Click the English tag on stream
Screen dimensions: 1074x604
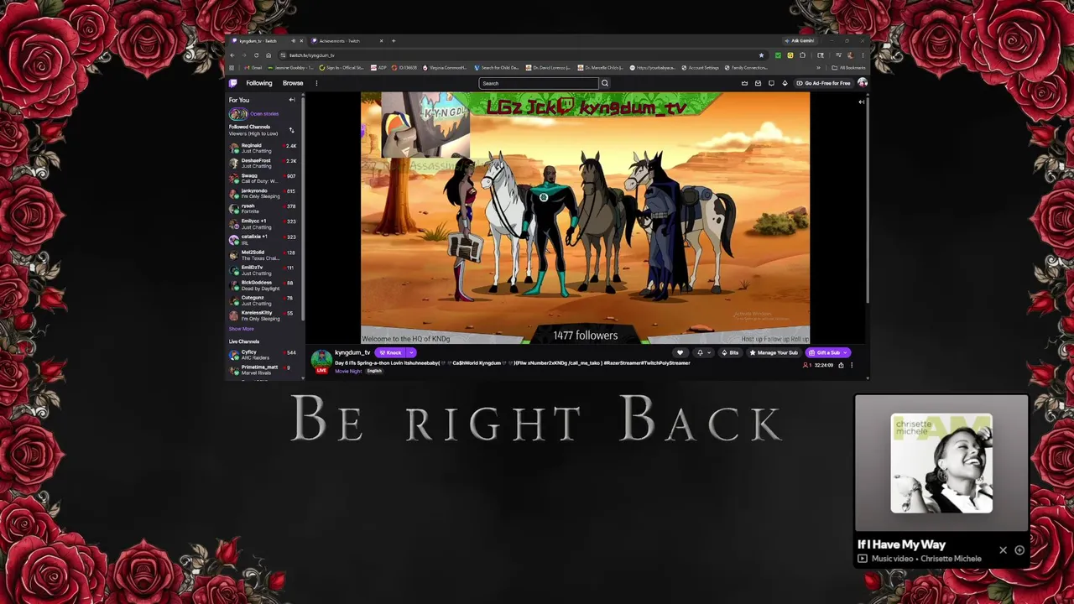tap(374, 371)
